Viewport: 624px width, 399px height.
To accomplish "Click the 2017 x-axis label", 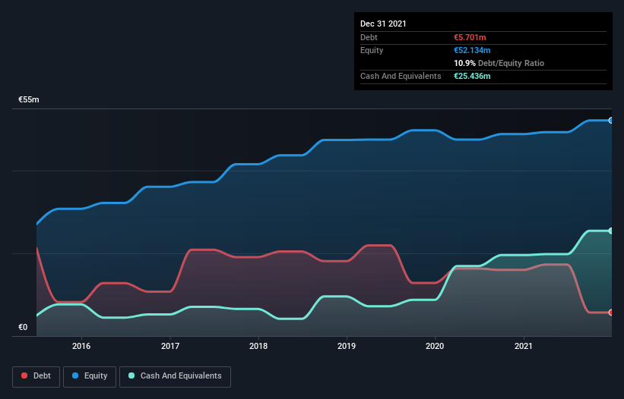I will (x=170, y=346).
